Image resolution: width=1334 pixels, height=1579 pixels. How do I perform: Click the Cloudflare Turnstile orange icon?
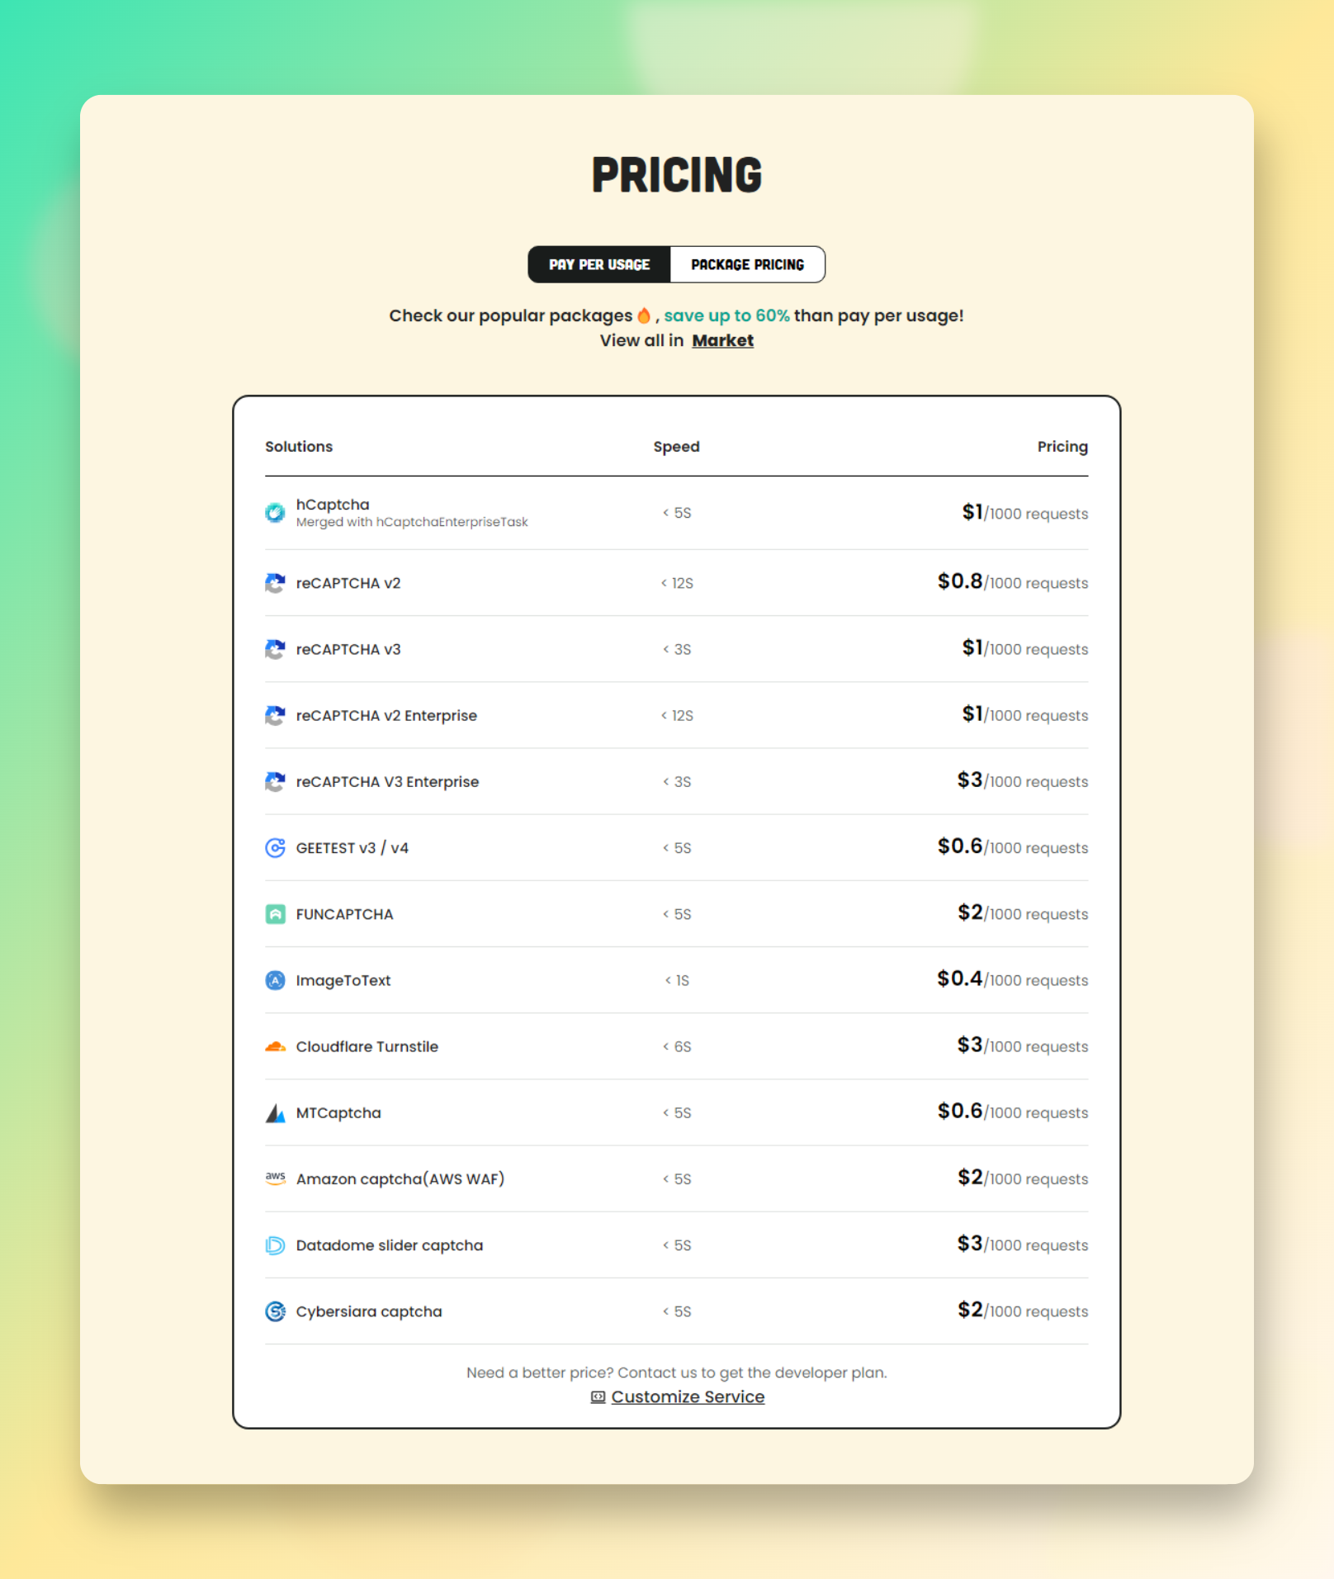pyautogui.click(x=275, y=1046)
